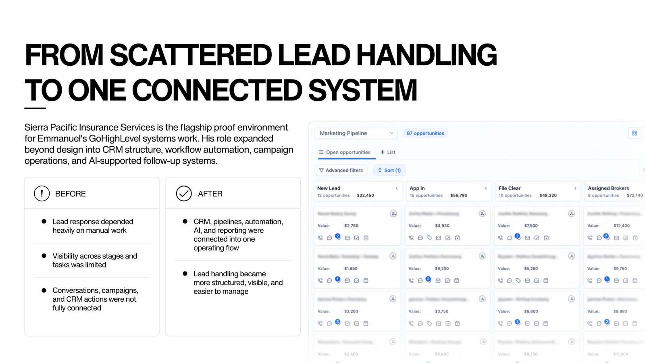The width and height of the screenshot is (645, 363).
Task: Open the Sort (1) control
Action: pos(389,170)
